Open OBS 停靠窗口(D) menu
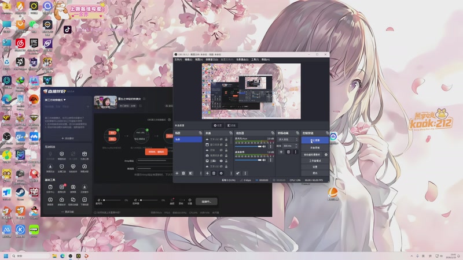463x260 pixels. click(x=212, y=60)
